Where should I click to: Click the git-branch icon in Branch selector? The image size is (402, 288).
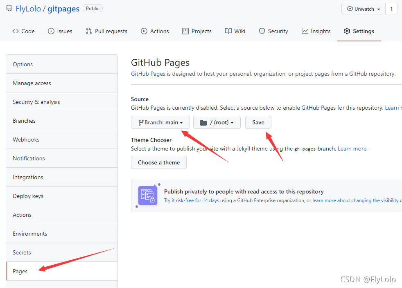141,122
